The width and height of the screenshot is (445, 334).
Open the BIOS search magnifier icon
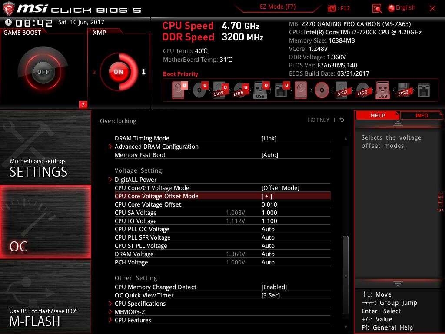pos(377,9)
